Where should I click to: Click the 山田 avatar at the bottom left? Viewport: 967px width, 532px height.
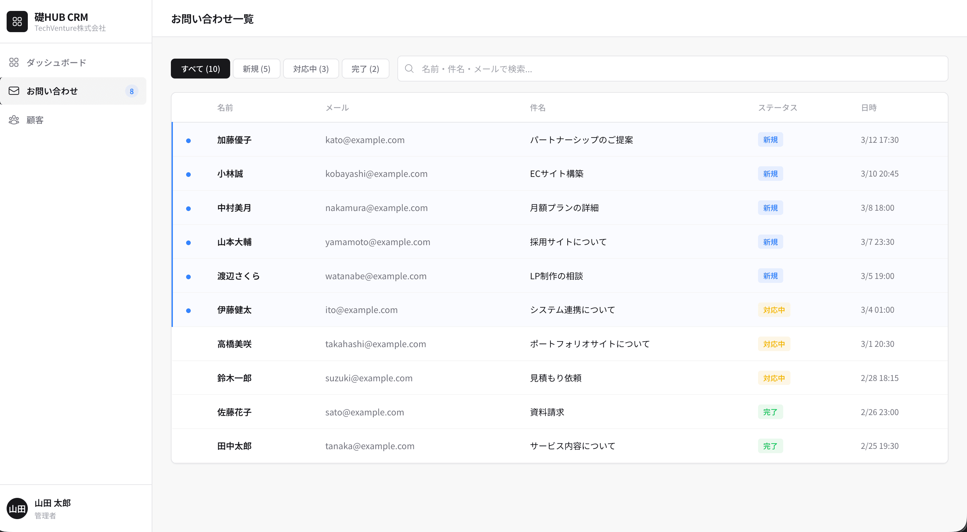tap(17, 508)
